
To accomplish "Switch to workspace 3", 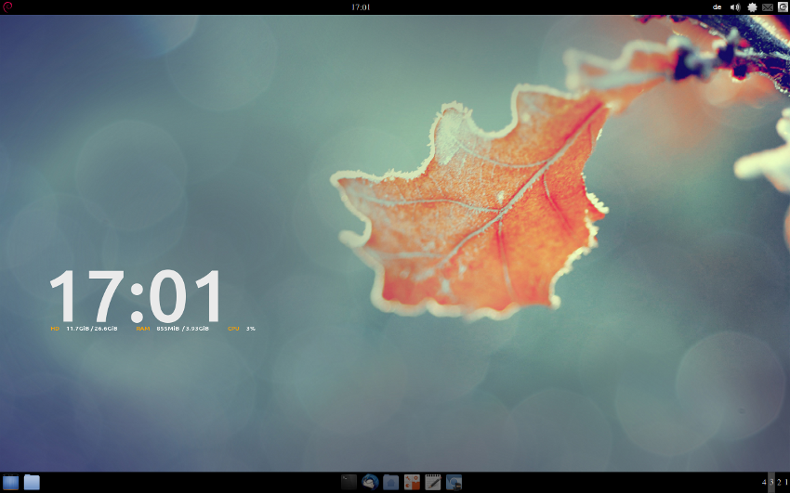I will [x=771, y=482].
